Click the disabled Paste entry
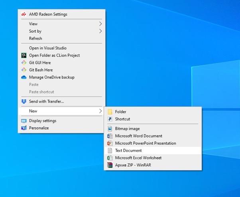240x197 pixels. [x=62, y=85]
